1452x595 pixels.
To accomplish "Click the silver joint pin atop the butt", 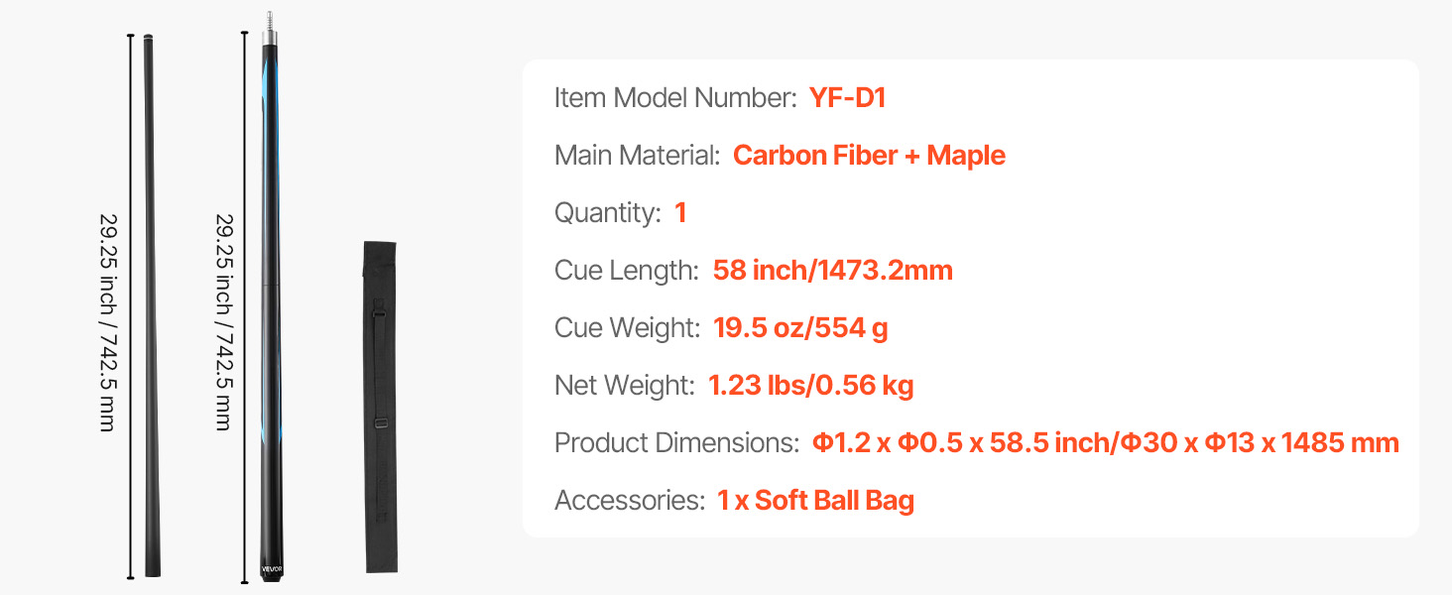I will click(x=270, y=23).
